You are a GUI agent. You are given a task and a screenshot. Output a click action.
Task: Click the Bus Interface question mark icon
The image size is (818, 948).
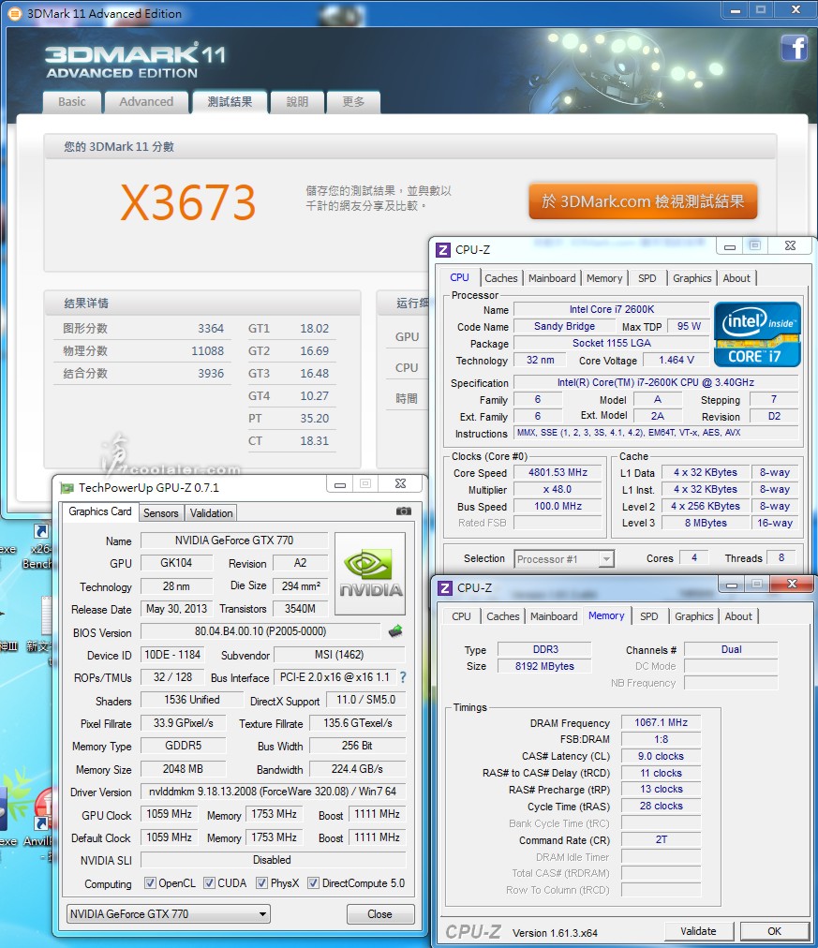point(403,677)
